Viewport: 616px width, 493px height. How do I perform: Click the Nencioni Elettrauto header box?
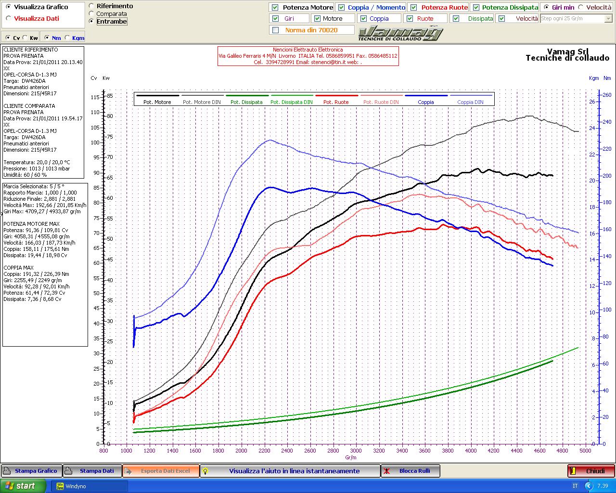[308, 56]
